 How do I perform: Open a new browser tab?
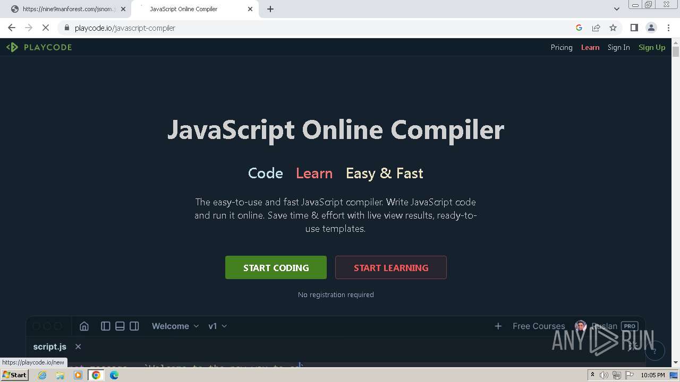tap(270, 9)
